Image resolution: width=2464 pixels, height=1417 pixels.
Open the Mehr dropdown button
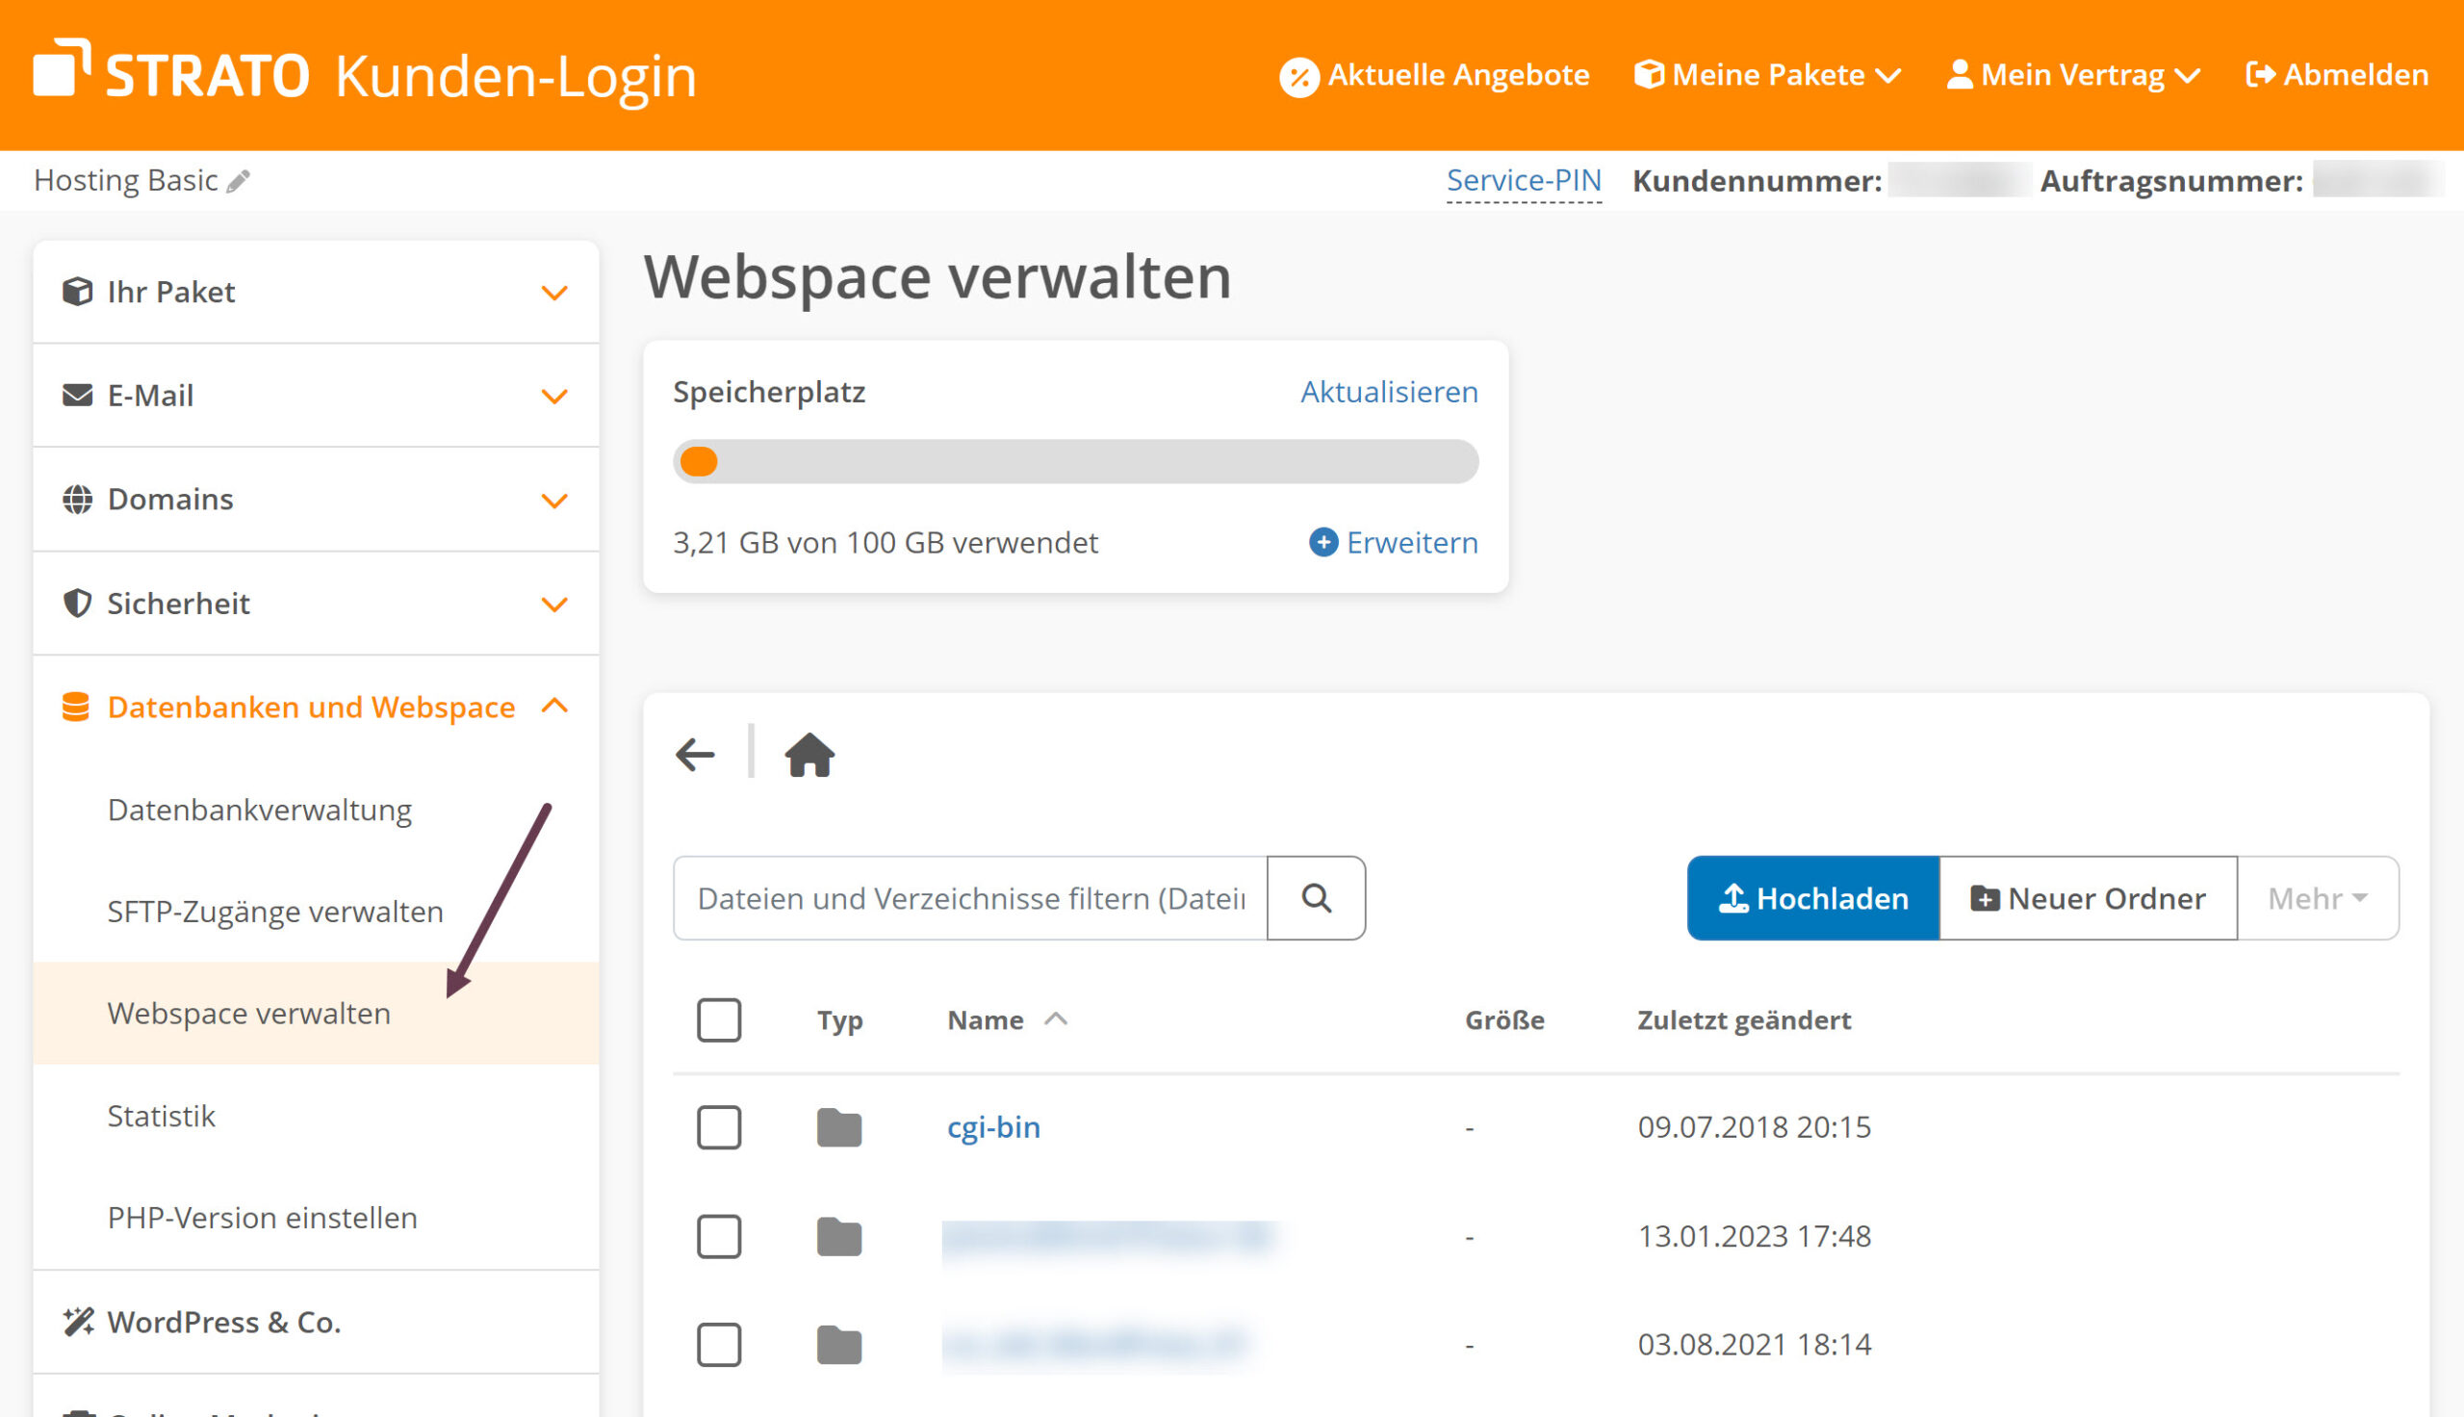[2317, 897]
